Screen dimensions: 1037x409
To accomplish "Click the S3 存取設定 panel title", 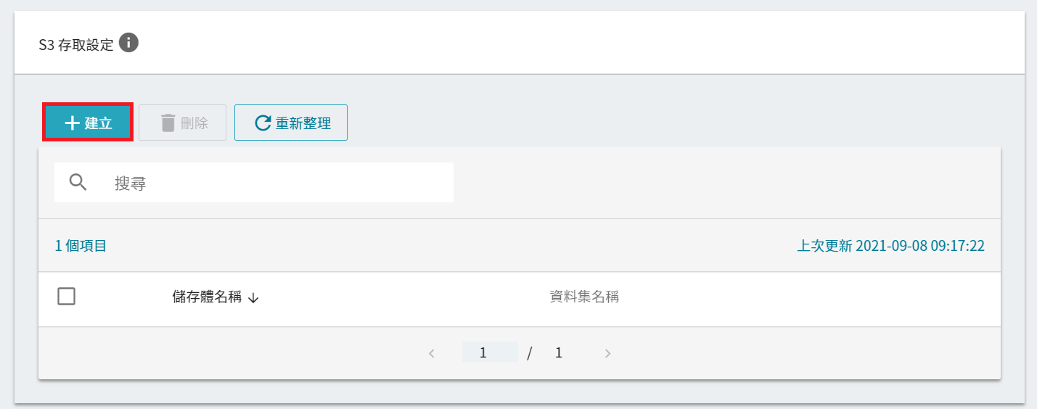I will point(76,45).
